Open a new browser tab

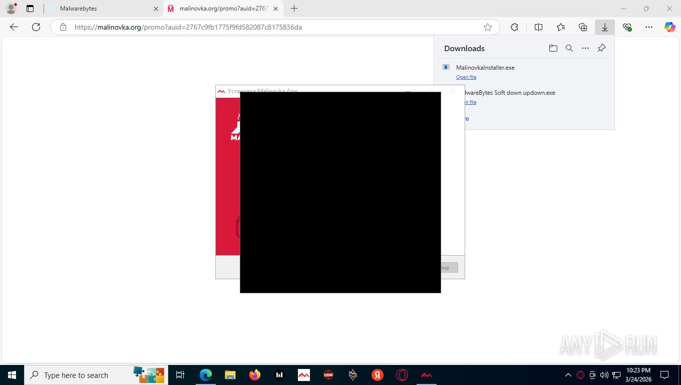[294, 9]
